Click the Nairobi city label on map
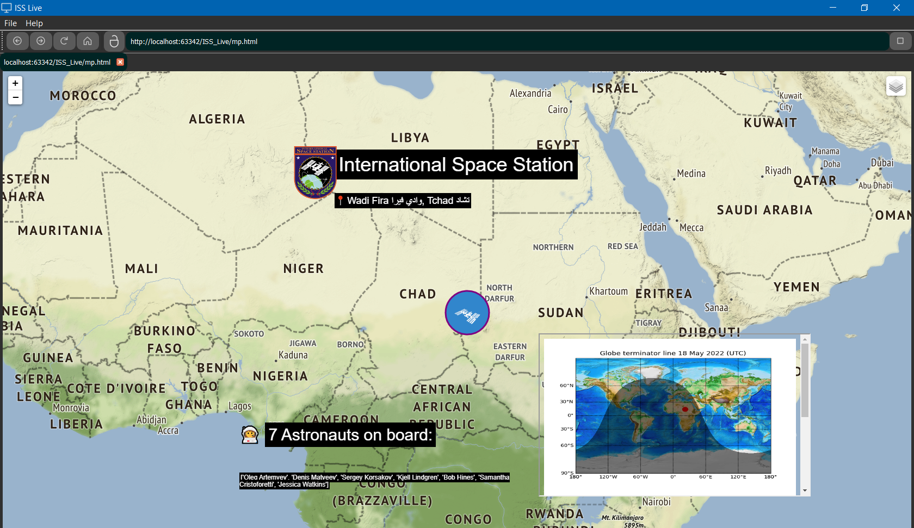 point(657,502)
